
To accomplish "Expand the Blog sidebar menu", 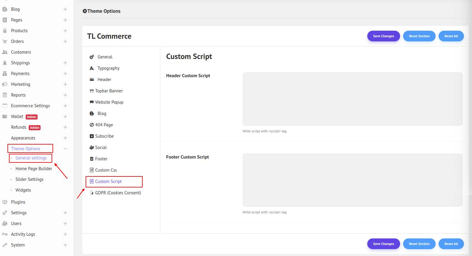I will tap(65, 9).
